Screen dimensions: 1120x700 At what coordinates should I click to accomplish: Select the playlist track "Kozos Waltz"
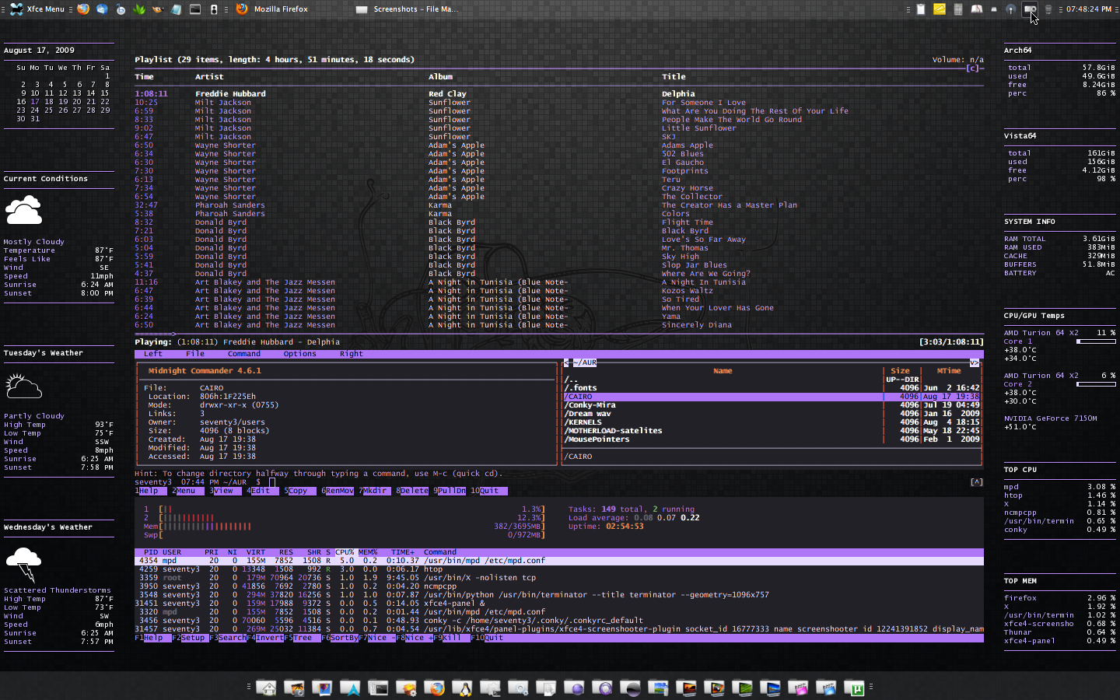coord(558,291)
